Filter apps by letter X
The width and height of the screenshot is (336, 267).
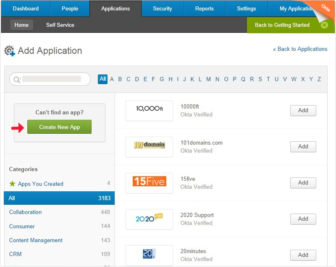point(303,79)
